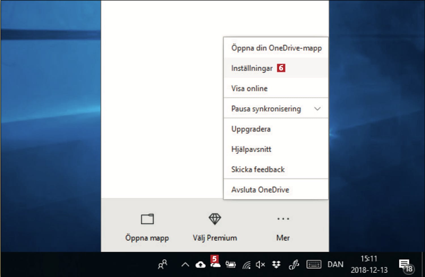425x277 pixels.
Task: Click the date 2018-12-13
Action: [369, 270]
